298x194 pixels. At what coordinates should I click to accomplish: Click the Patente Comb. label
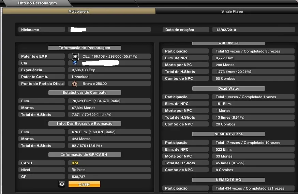tap(34, 77)
